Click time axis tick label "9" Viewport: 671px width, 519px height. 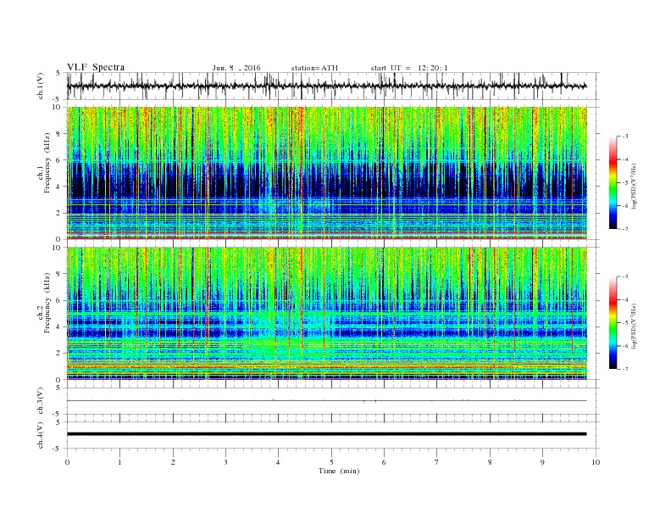point(542,462)
